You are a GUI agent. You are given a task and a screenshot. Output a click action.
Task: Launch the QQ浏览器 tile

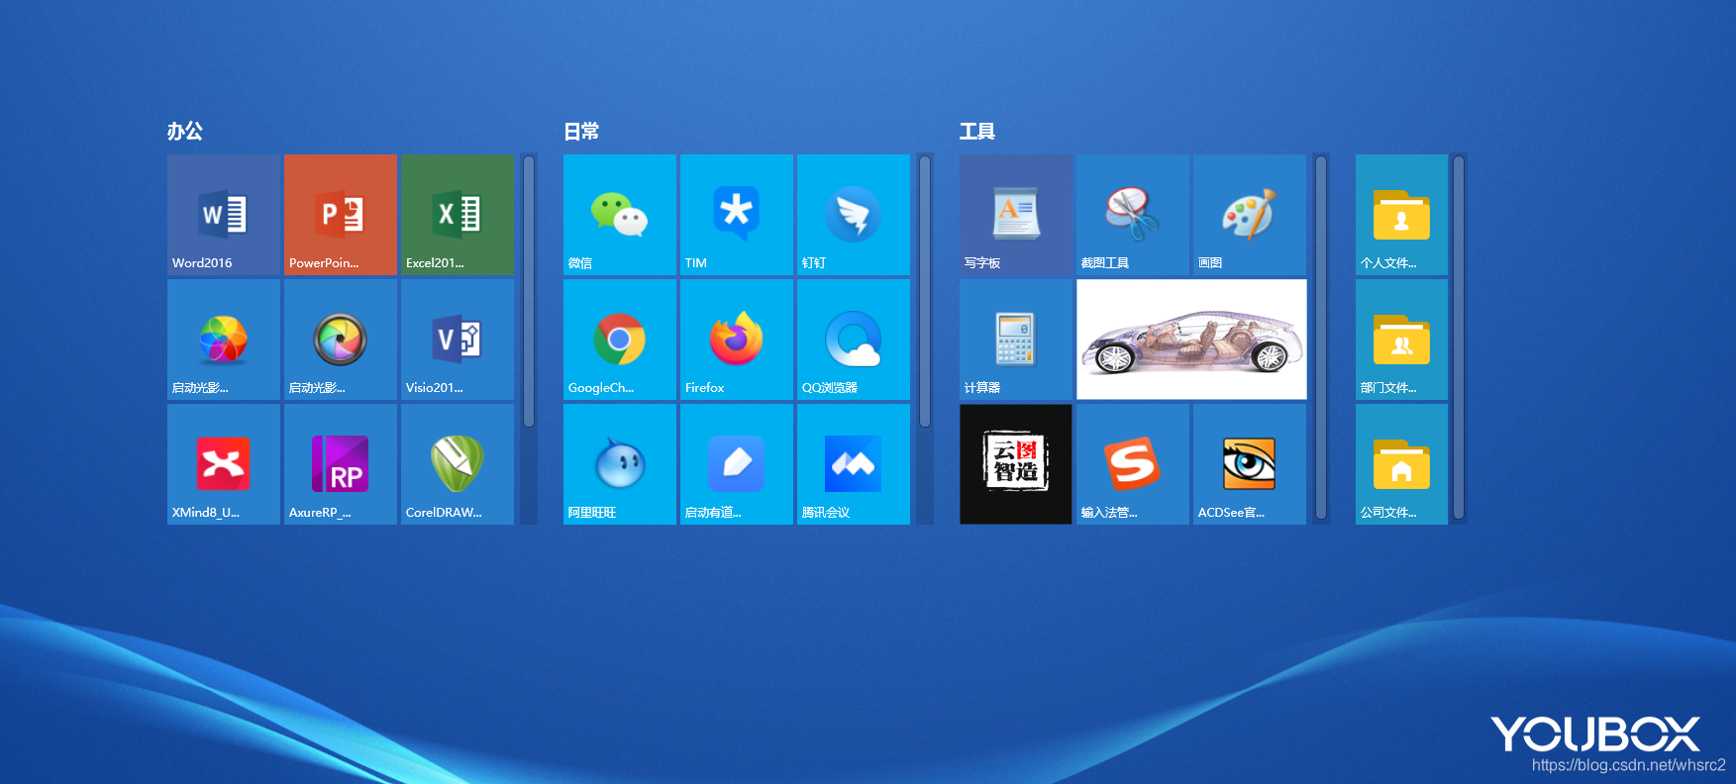point(854,340)
